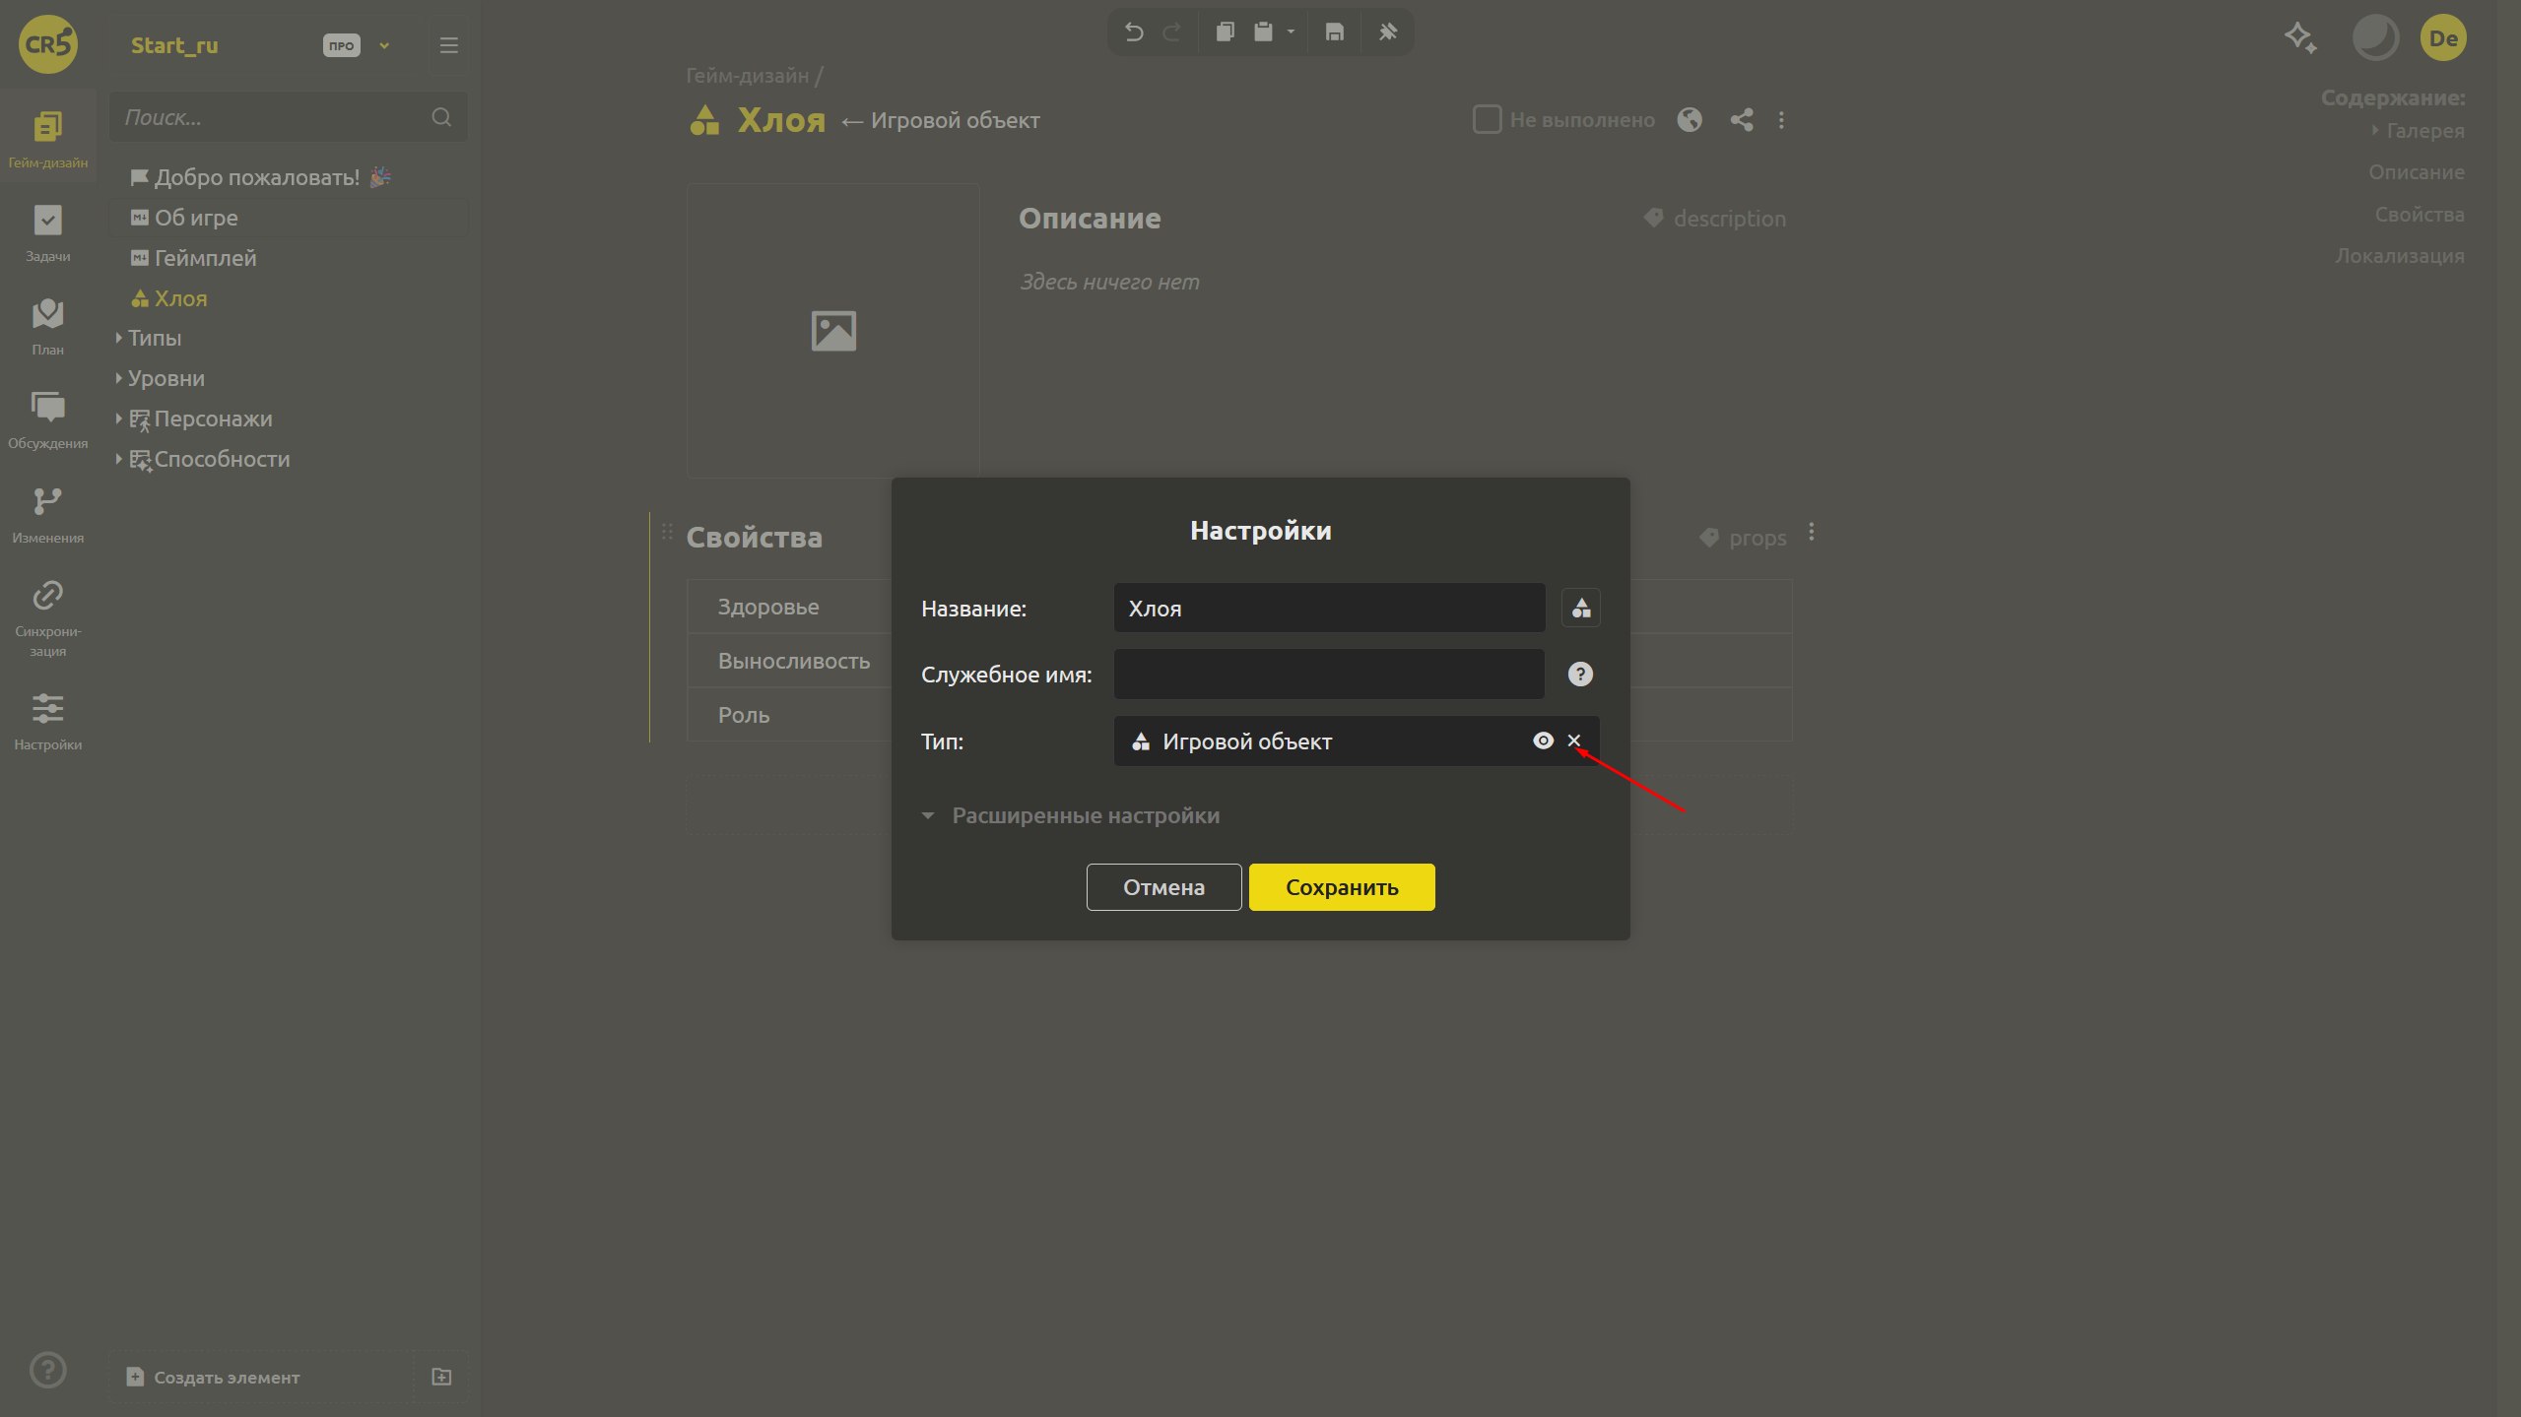
Task: Click the CR5 logo icon
Action: [x=47, y=44]
